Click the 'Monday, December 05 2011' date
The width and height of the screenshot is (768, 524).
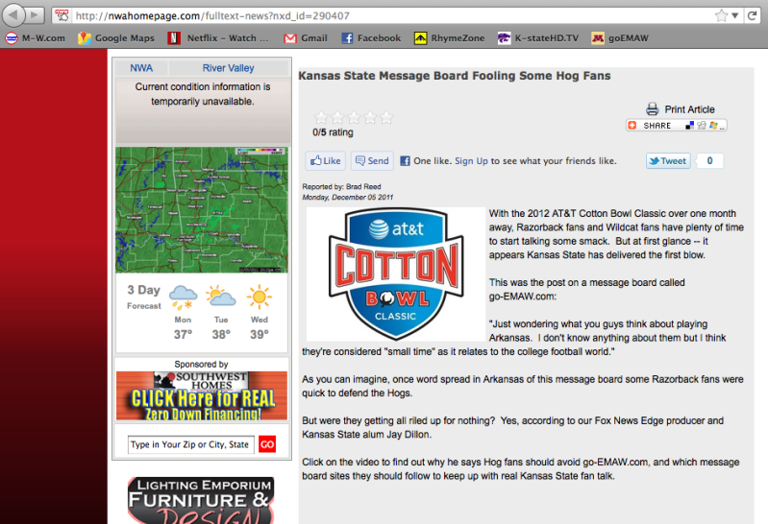pyautogui.click(x=348, y=197)
